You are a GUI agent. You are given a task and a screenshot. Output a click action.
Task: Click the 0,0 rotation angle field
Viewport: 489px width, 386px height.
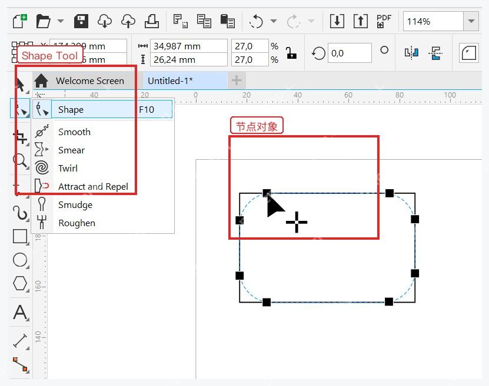[350, 53]
